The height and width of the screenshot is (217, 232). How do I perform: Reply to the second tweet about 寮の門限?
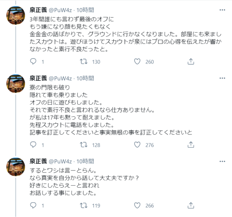click(x=34, y=145)
